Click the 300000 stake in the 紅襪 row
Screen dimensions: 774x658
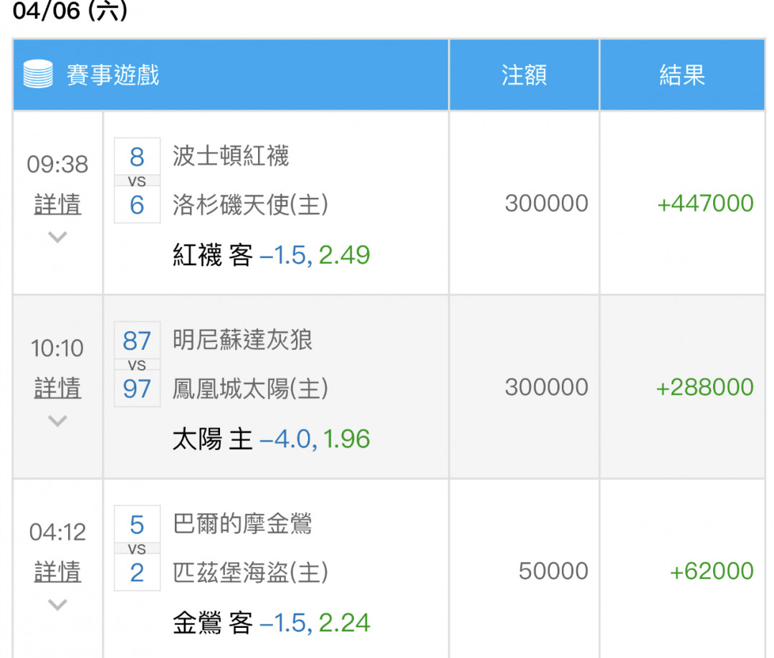[546, 204]
